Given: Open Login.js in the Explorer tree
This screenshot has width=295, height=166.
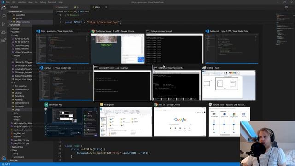Looking at the screenshot, I should (x=18, y=93).
